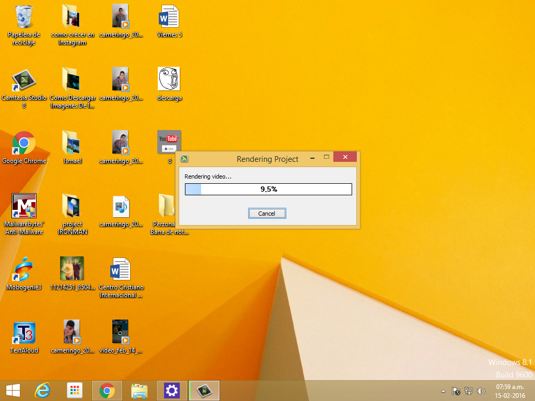Open the purple gear settings taskbar icon
This screenshot has width=535, height=401.
[x=171, y=391]
